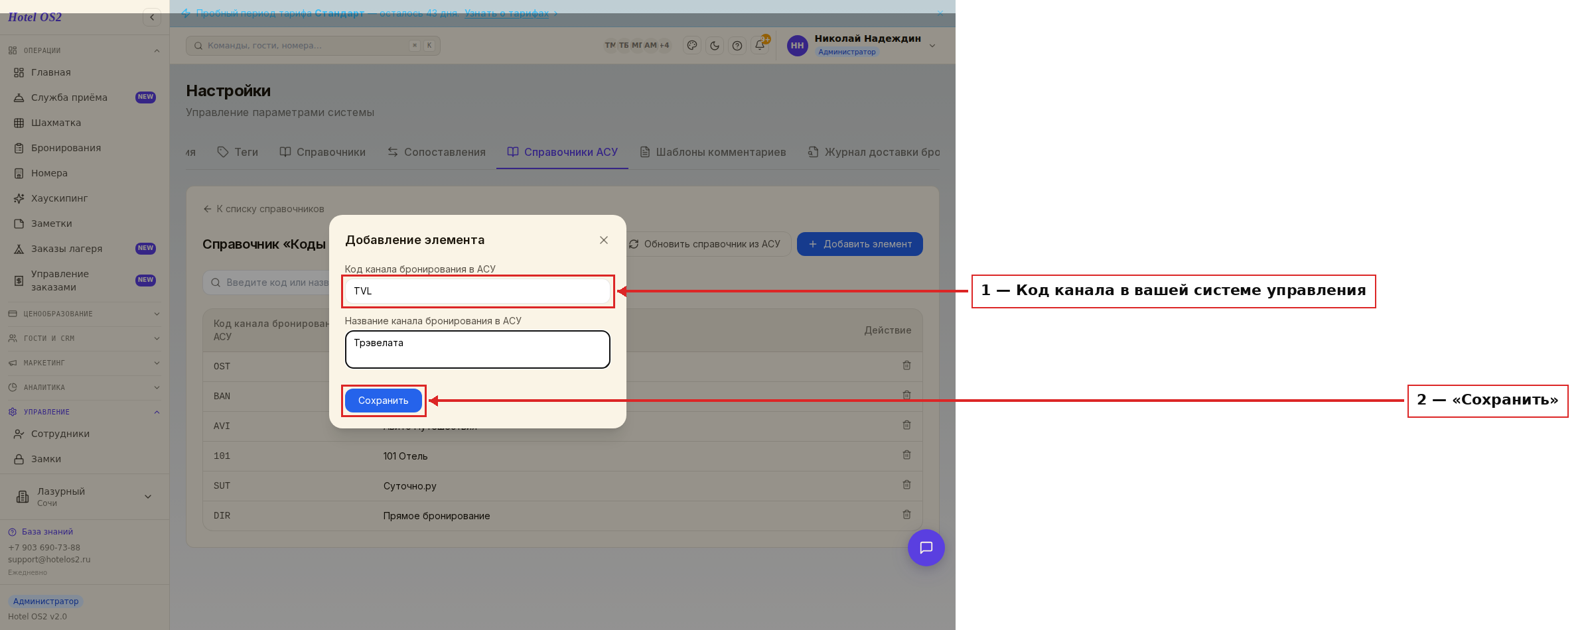
Task: Open the База знаний link
Action: click(x=40, y=532)
